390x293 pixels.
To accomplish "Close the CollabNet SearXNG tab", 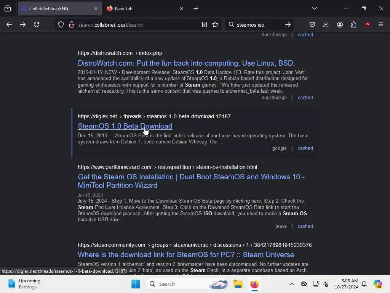I will click(x=96, y=9).
